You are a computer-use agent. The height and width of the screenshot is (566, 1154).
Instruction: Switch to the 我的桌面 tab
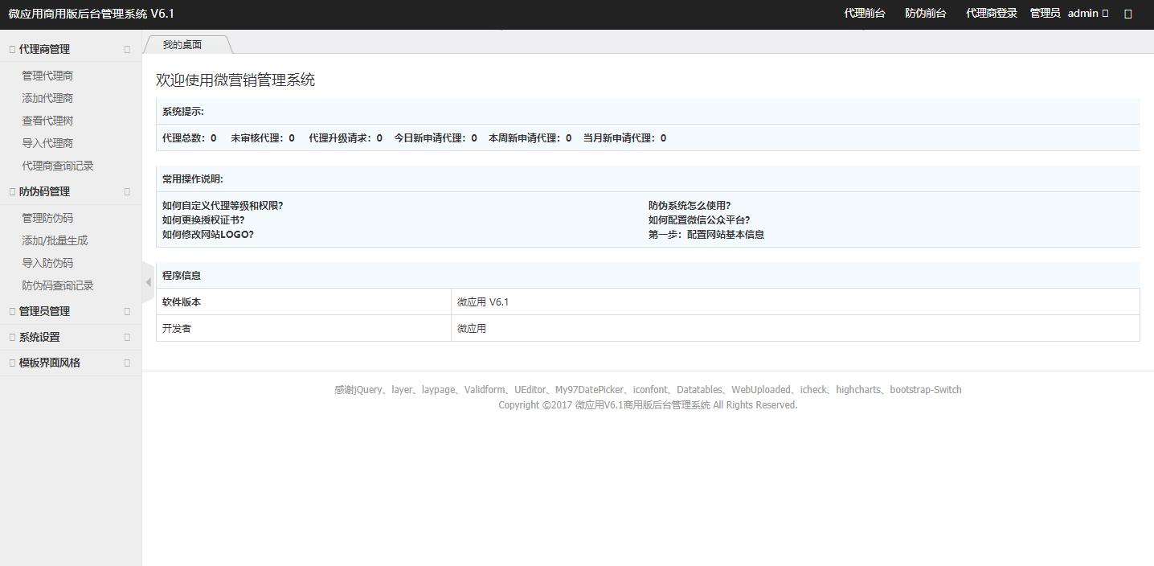tap(182, 45)
